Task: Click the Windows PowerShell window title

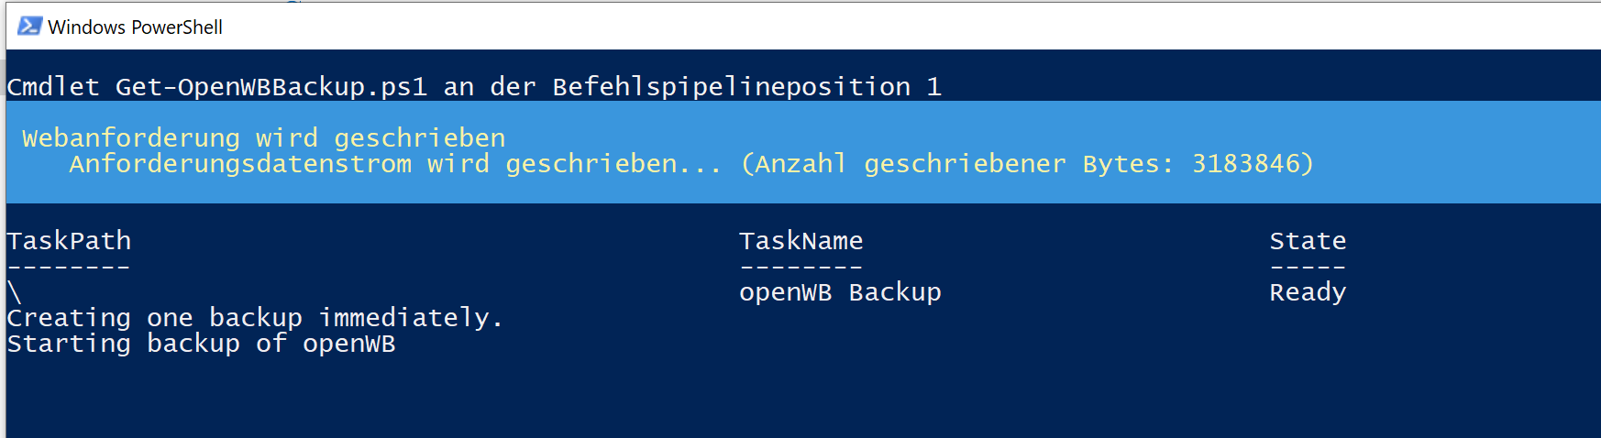Action: [x=135, y=27]
